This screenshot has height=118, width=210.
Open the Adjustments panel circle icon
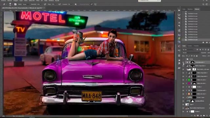coord(179,60)
